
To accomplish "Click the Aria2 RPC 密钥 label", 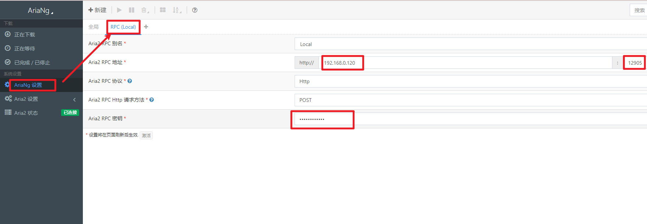I will click(106, 118).
